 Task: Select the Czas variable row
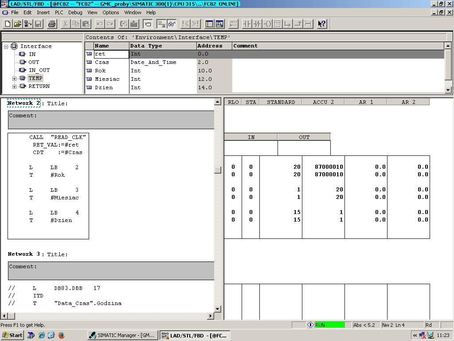click(265, 62)
